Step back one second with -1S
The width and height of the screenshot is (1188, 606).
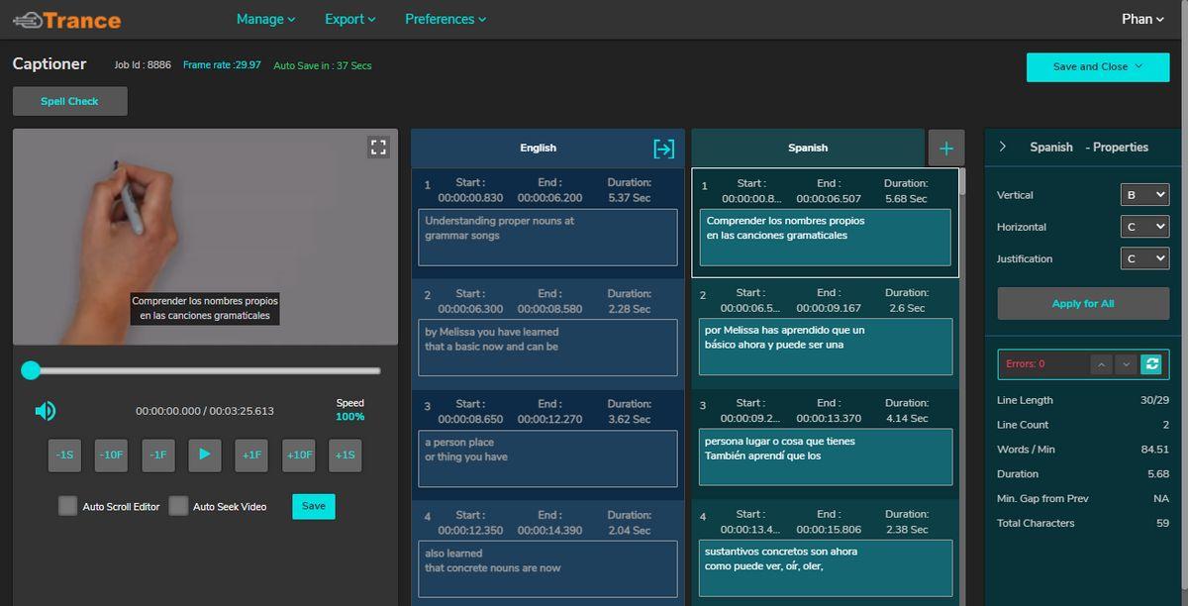[x=64, y=454]
